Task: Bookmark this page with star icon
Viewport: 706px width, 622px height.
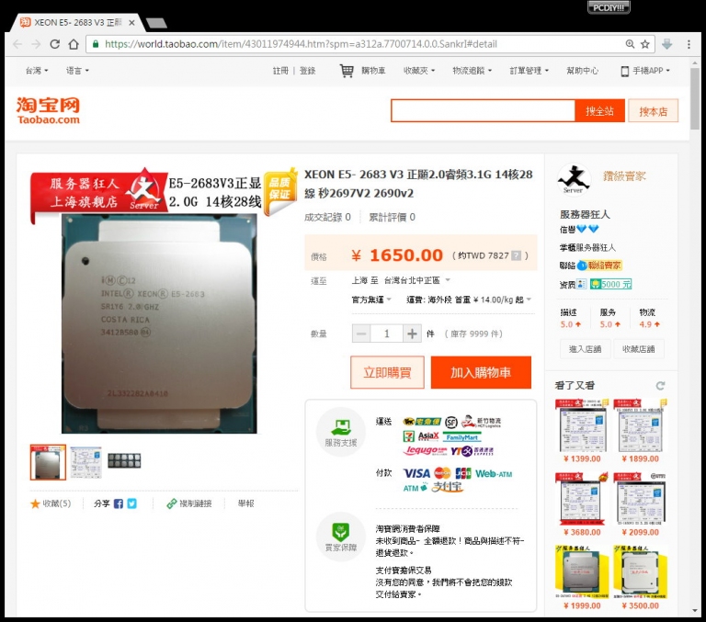Action: coord(645,44)
